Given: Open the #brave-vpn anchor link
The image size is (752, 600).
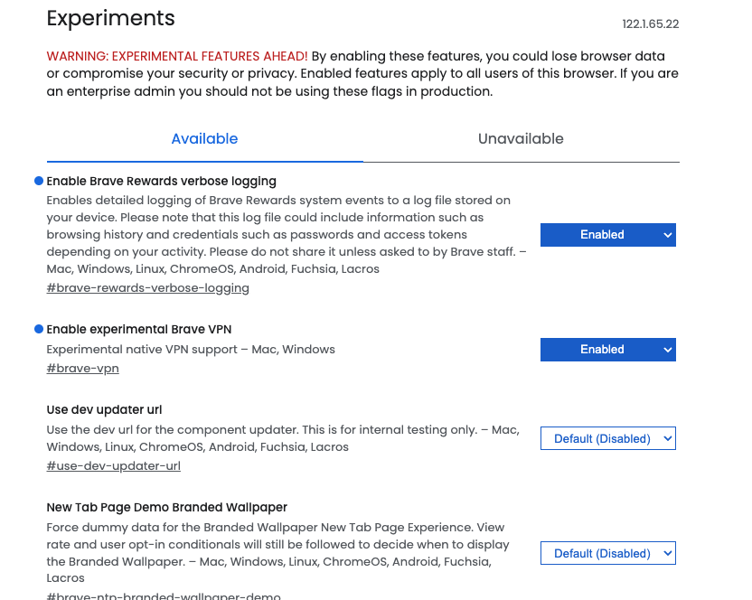Looking at the screenshot, I should 82,369.
